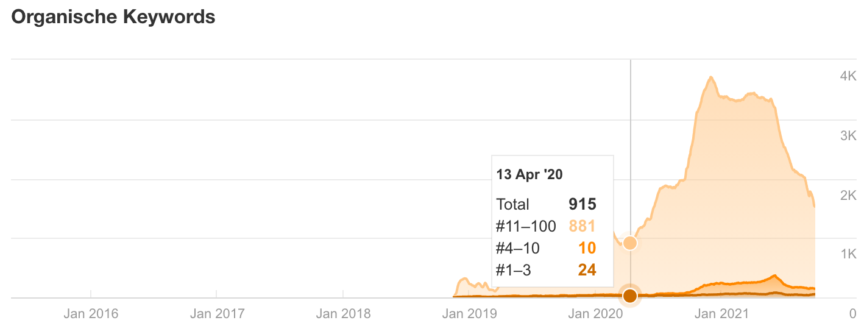Click the Jan 2016 axis label
Image resolution: width=864 pixels, height=323 pixels.
tap(91, 314)
